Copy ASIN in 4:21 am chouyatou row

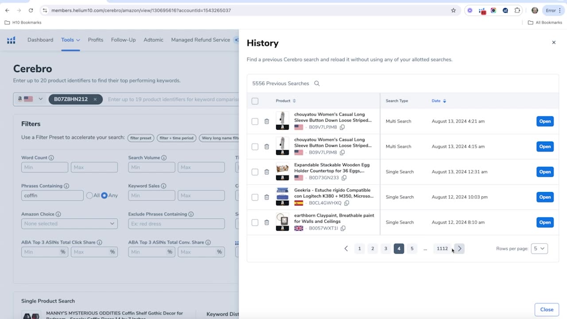(342, 127)
